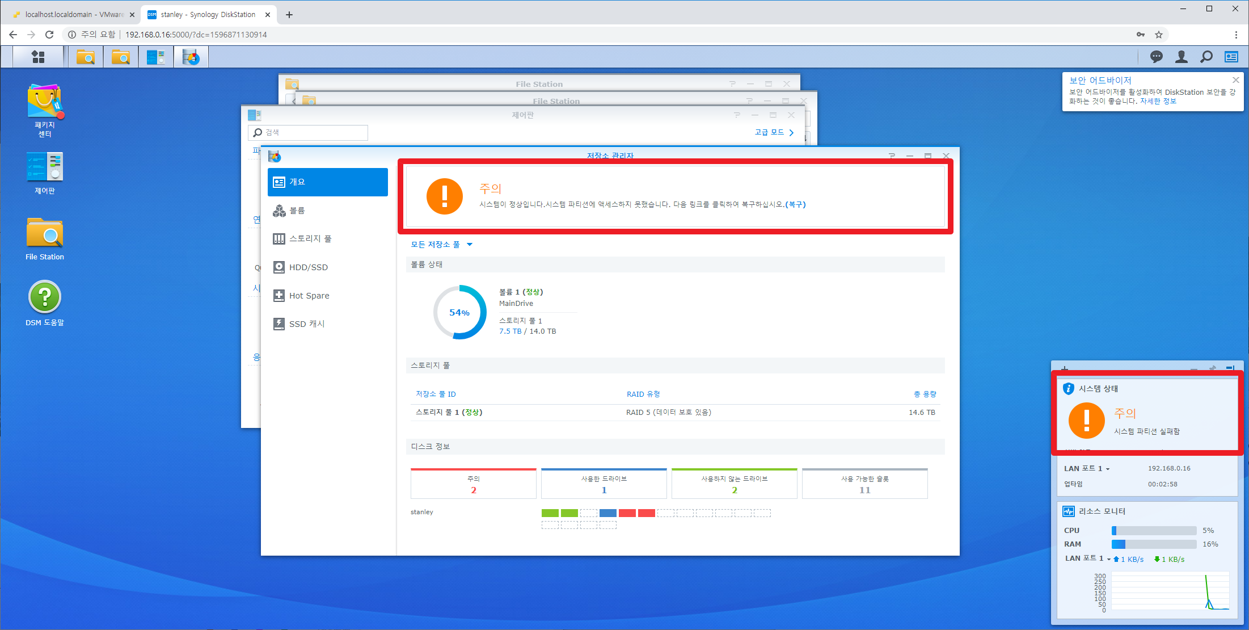Open the DSM main menu icon
The width and height of the screenshot is (1249, 630).
pos(38,57)
